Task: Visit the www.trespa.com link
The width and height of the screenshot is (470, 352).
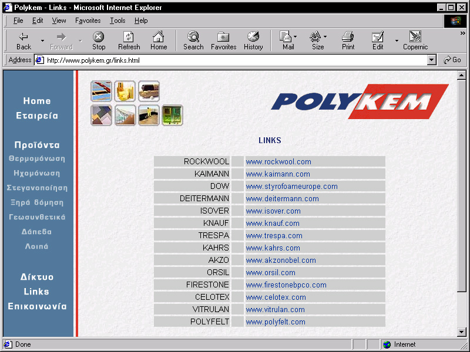Action: [x=274, y=236]
